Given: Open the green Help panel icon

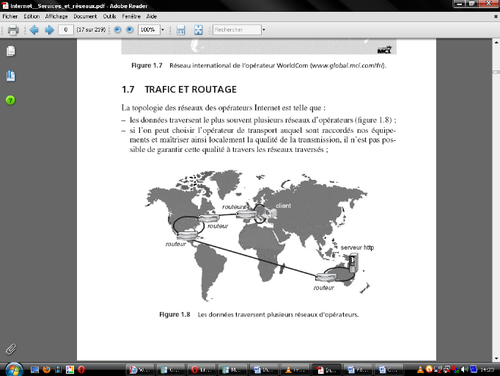Looking at the screenshot, I should click(x=10, y=101).
